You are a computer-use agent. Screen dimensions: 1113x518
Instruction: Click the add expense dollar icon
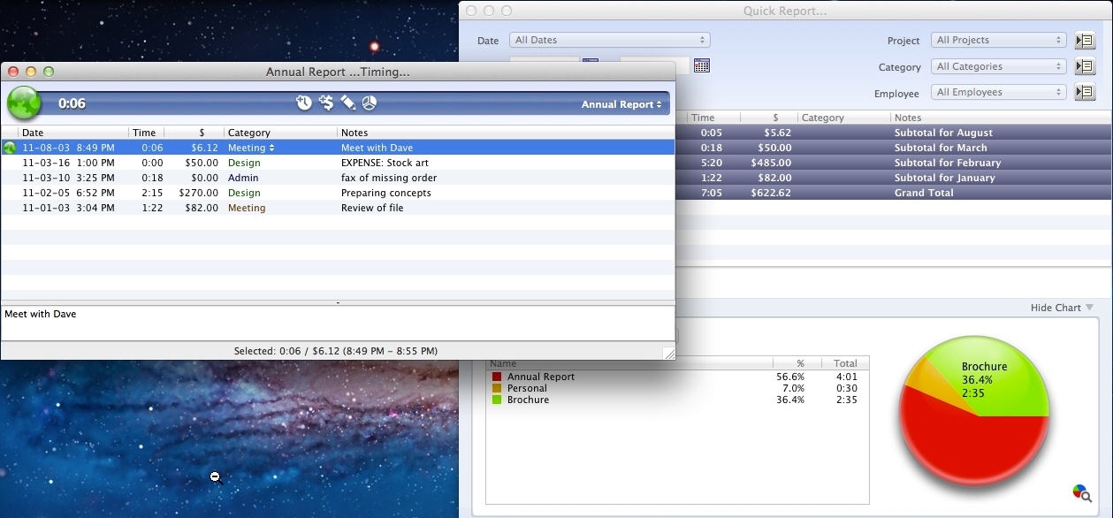(326, 103)
